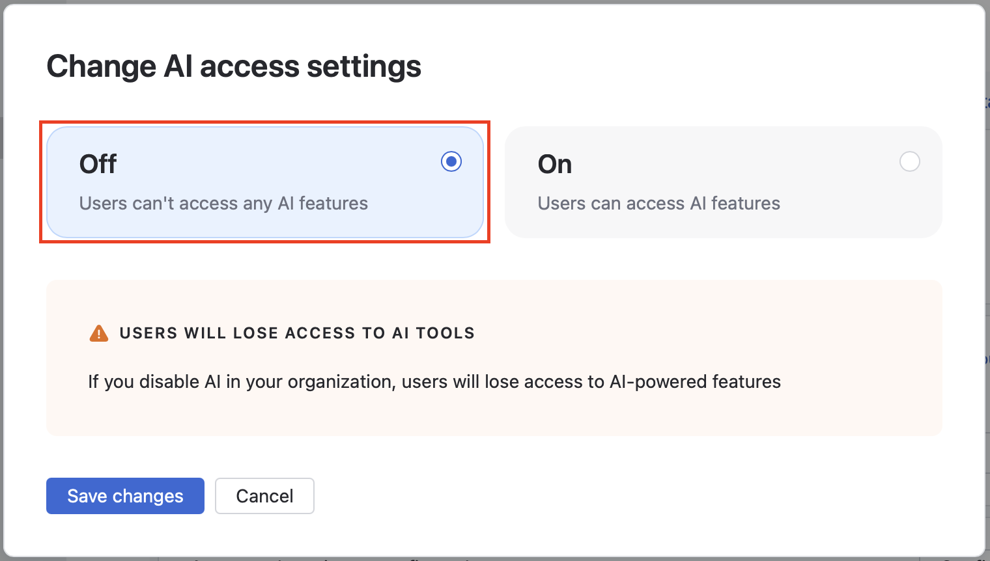This screenshot has height=561, width=990.
Task: Select the On radio button circle
Action: coord(910,161)
